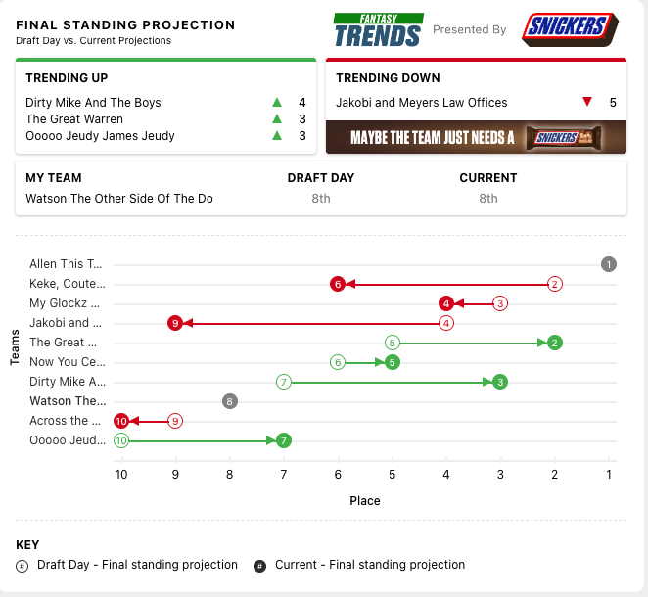648x597 pixels.
Task: Click the gray 1st place marker
Action: point(609,264)
